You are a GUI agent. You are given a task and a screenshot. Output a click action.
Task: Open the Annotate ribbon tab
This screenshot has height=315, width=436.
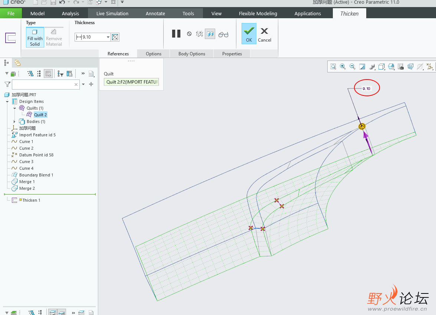tap(155, 13)
